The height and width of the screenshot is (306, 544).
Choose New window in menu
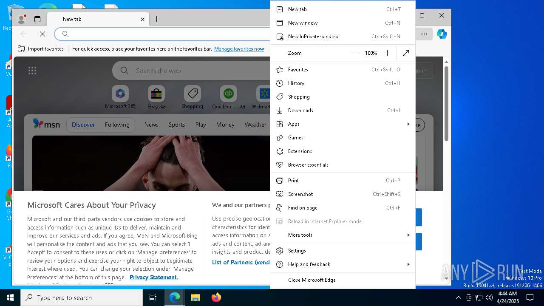(343, 23)
